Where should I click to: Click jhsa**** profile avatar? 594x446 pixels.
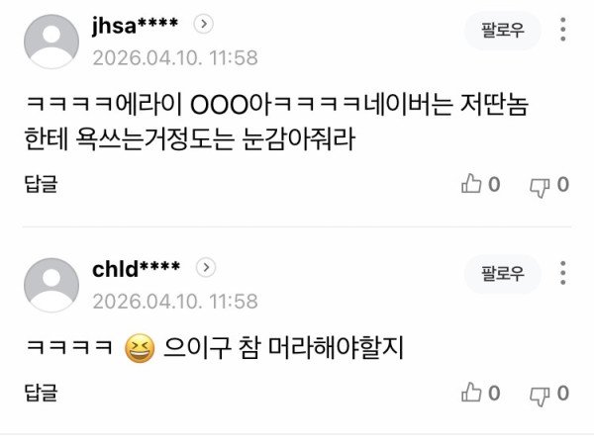(51, 42)
